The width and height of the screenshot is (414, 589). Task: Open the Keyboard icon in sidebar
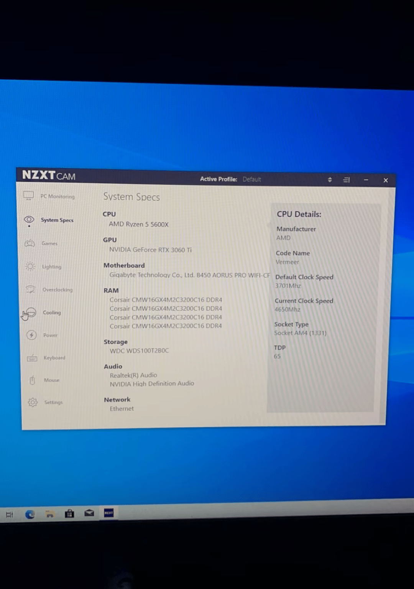[32, 358]
